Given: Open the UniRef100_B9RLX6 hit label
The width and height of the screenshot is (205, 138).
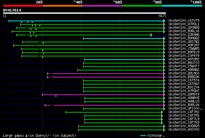Looking at the screenshot, I should tap(184, 31).
